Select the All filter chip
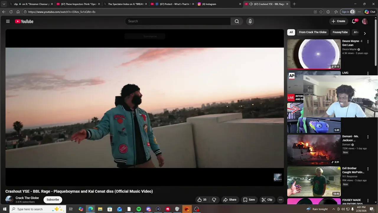 pyautogui.click(x=291, y=32)
